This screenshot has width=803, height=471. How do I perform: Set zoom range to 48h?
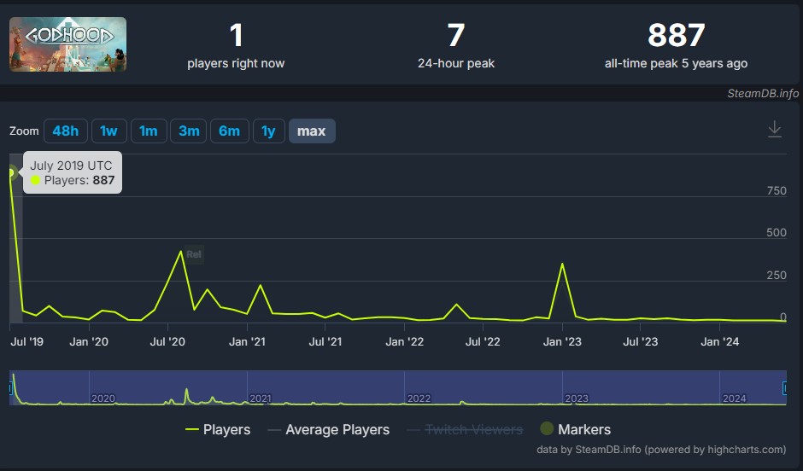point(65,131)
